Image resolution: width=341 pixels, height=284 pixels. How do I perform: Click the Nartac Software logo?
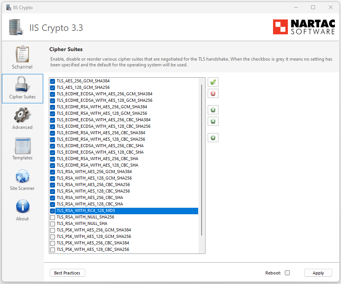coord(304,27)
